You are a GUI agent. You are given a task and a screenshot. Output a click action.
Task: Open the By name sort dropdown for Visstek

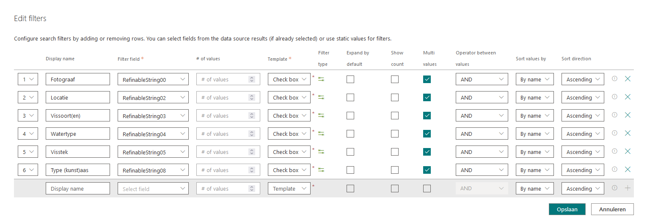535,152
